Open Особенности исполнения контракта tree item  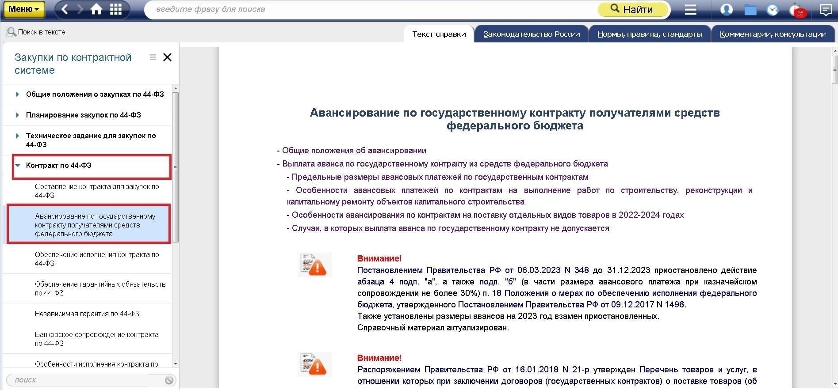[96, 364]
